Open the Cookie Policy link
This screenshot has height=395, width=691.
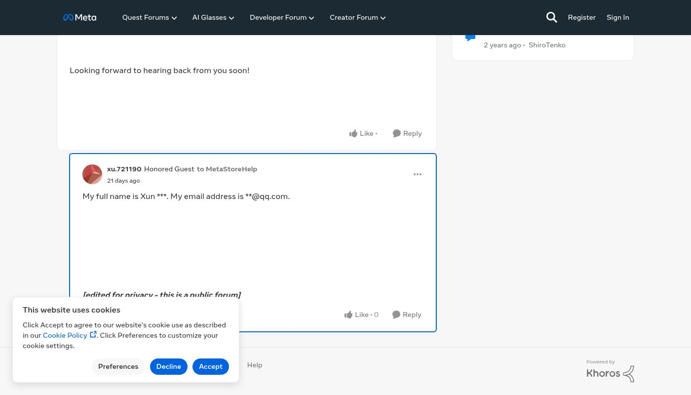(65, 335)
